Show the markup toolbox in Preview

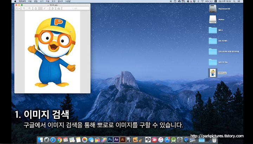pos(59,8)
